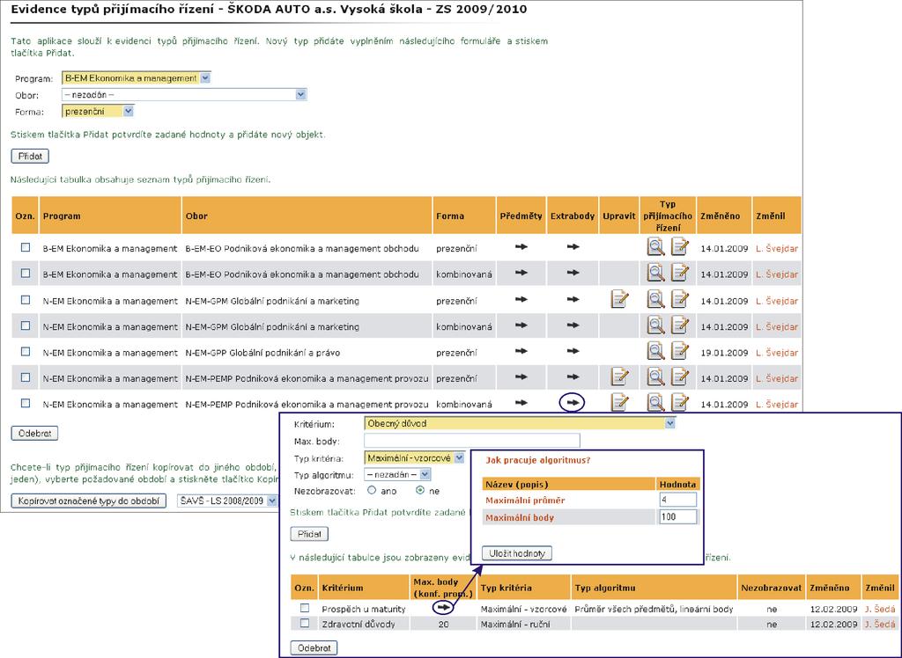This screenshot has width=902, height=658.
Task: Edit admission type notepad icon, B-EM-EO kombinovaná row
Action: point(680,273)
